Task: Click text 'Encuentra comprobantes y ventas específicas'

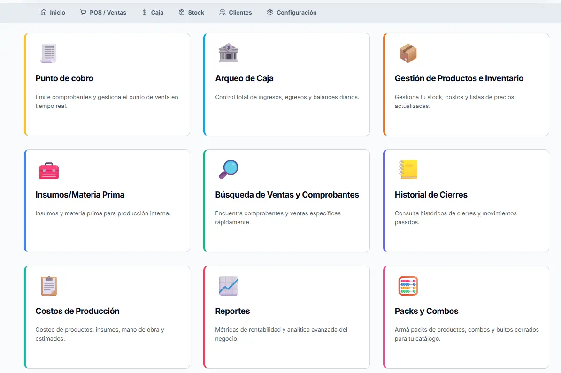Action: coord(278,213)
